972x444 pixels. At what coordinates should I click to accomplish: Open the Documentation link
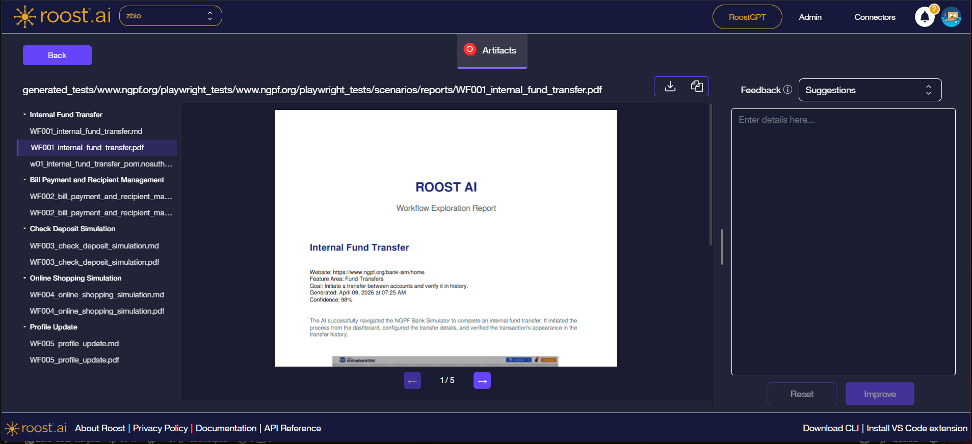coord(226,428)
